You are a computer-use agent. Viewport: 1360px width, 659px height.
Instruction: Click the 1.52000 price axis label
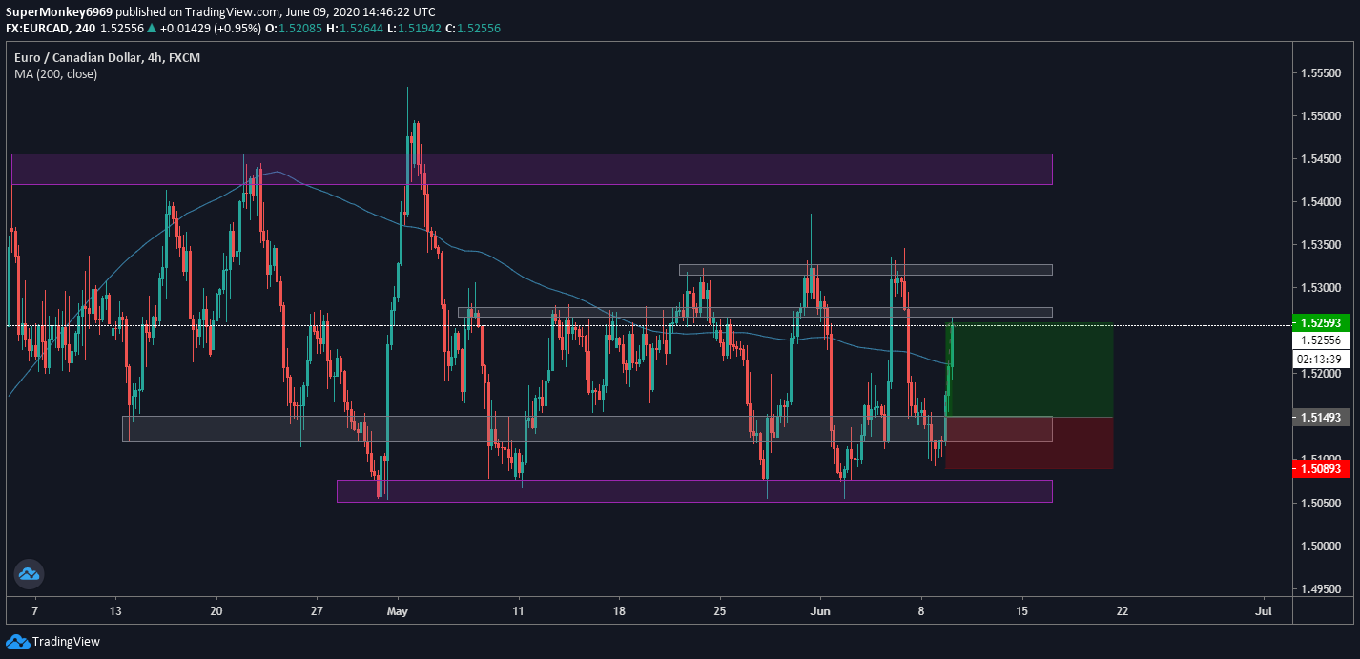click(1319, 374)
